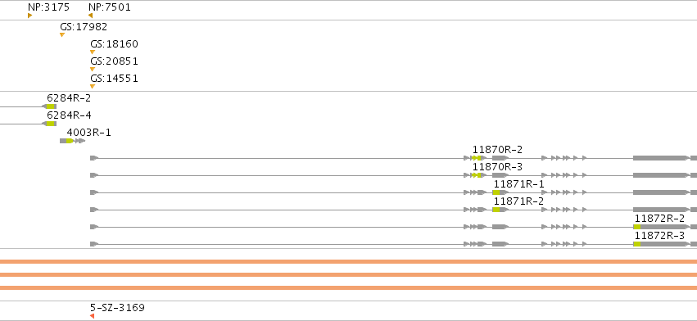Click the bottom orange track bar

click(x=349, y=287)
